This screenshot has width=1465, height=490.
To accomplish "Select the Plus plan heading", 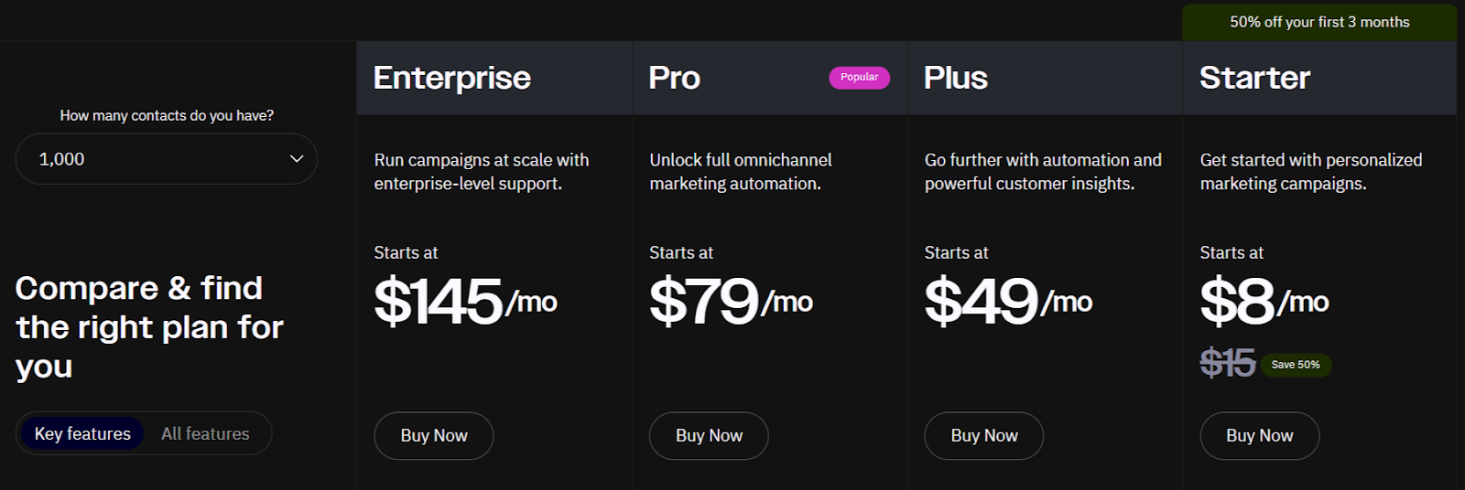I will click(956, 78).
